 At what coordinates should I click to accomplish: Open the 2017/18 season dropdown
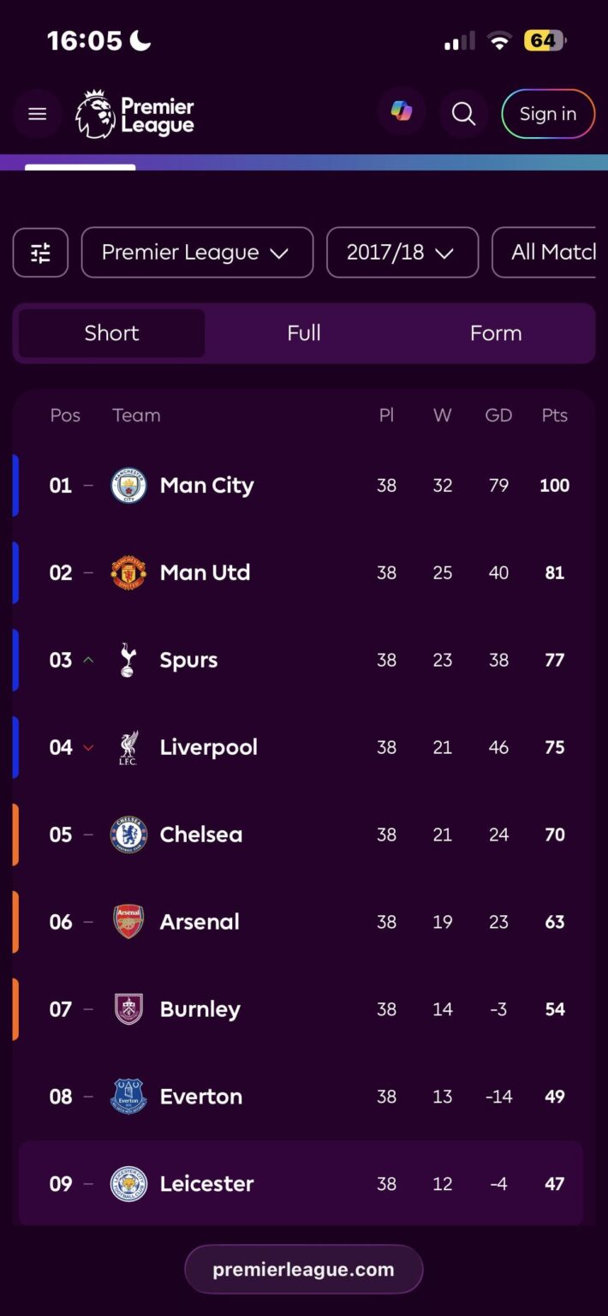pyautogui.click(x=402, y=252)
